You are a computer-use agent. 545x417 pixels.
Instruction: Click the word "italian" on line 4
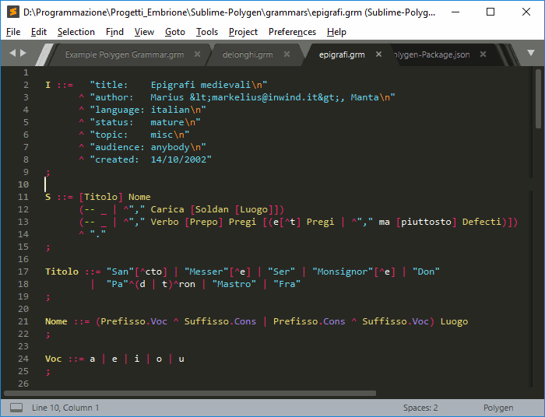coord(170,110)
